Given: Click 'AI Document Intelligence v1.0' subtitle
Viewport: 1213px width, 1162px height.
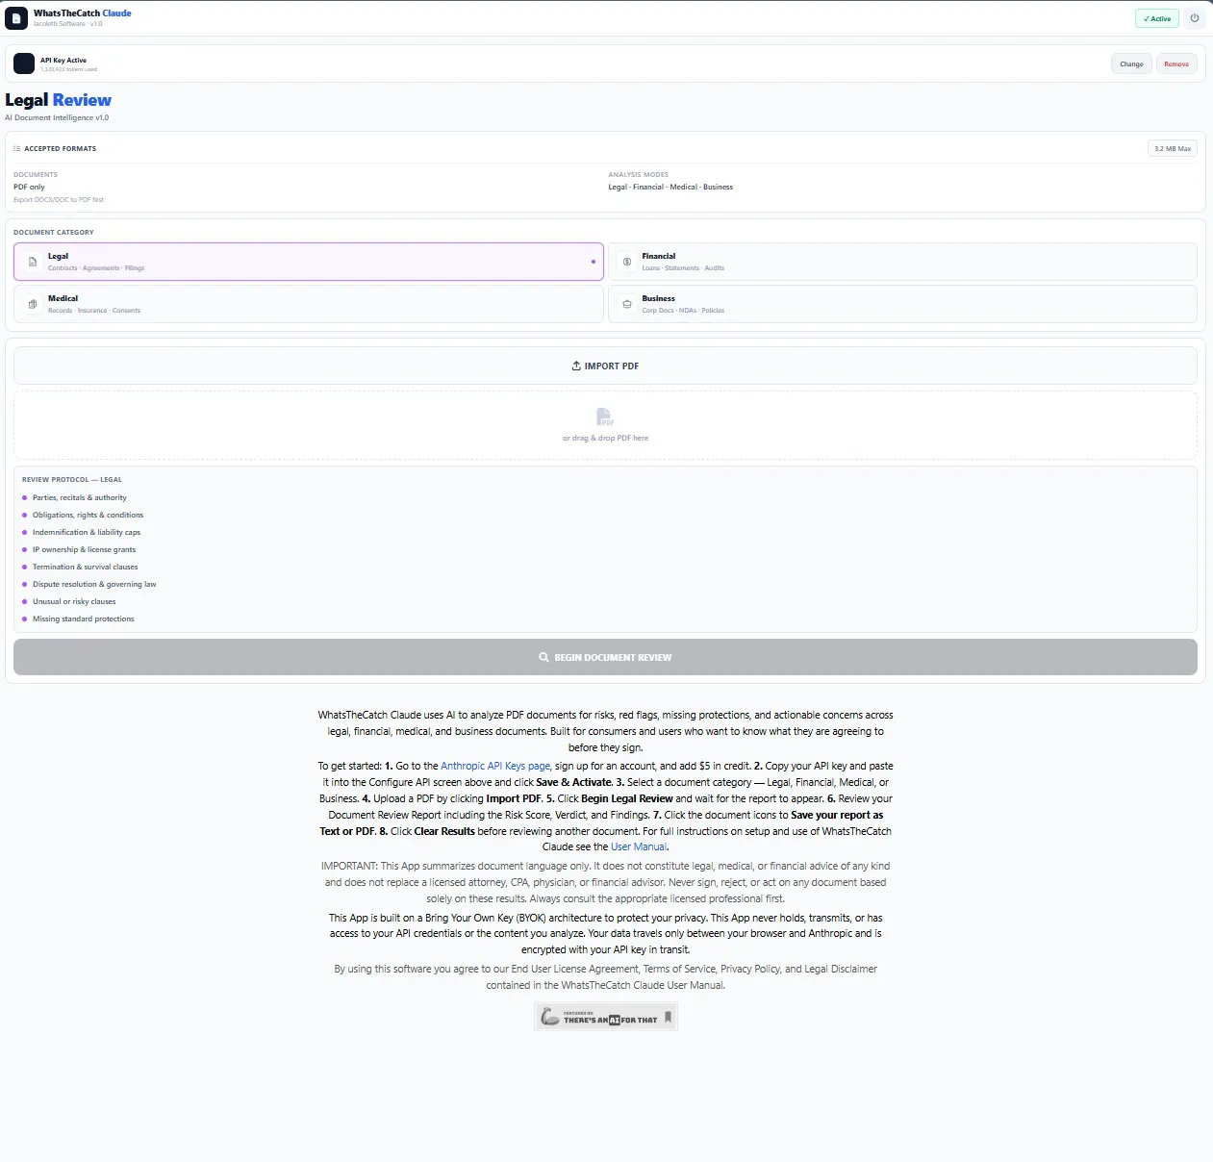Looking at the screenshot, I should (x=57, y=117).
